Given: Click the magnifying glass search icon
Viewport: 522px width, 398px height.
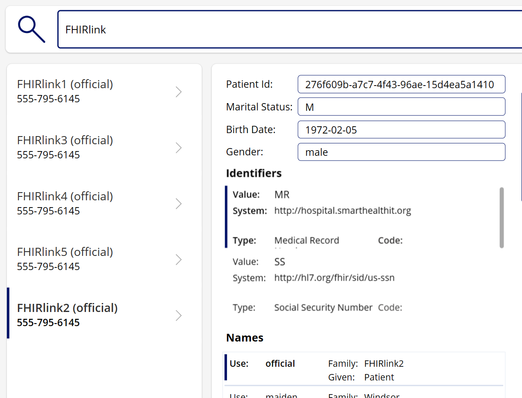Looking at the screenshot, I should click(31, 30).
